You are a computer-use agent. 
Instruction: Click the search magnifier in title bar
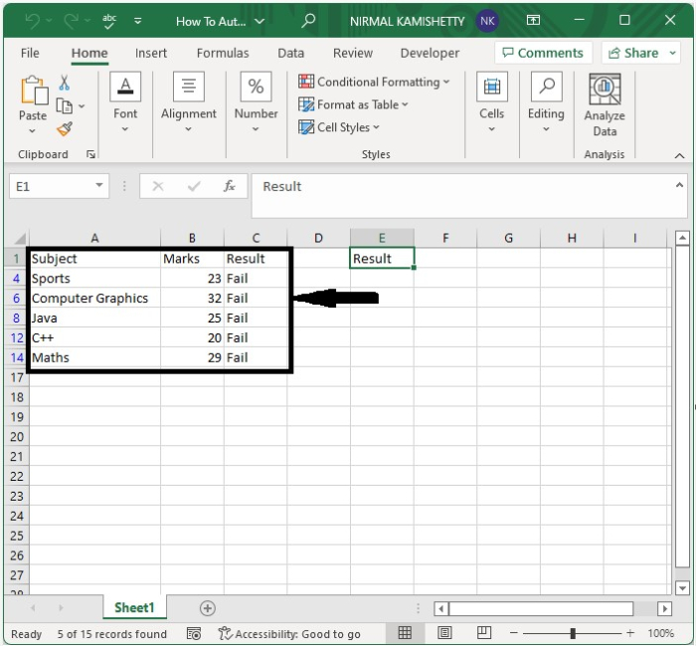308,21
